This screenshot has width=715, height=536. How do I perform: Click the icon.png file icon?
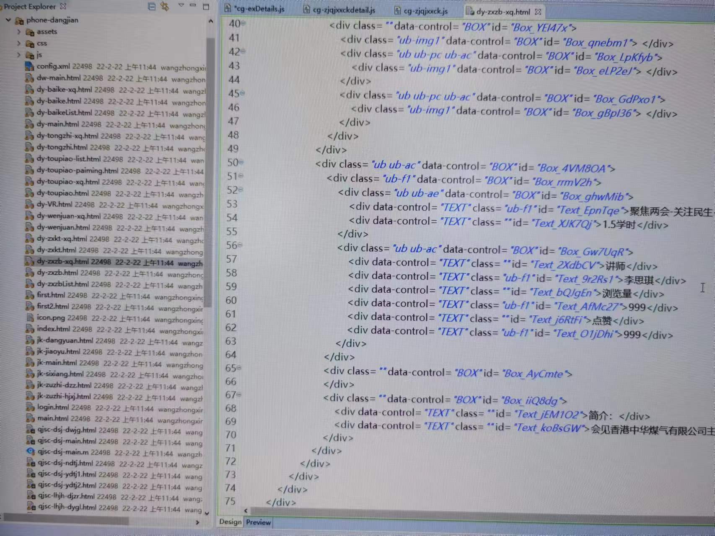point(30,317)
